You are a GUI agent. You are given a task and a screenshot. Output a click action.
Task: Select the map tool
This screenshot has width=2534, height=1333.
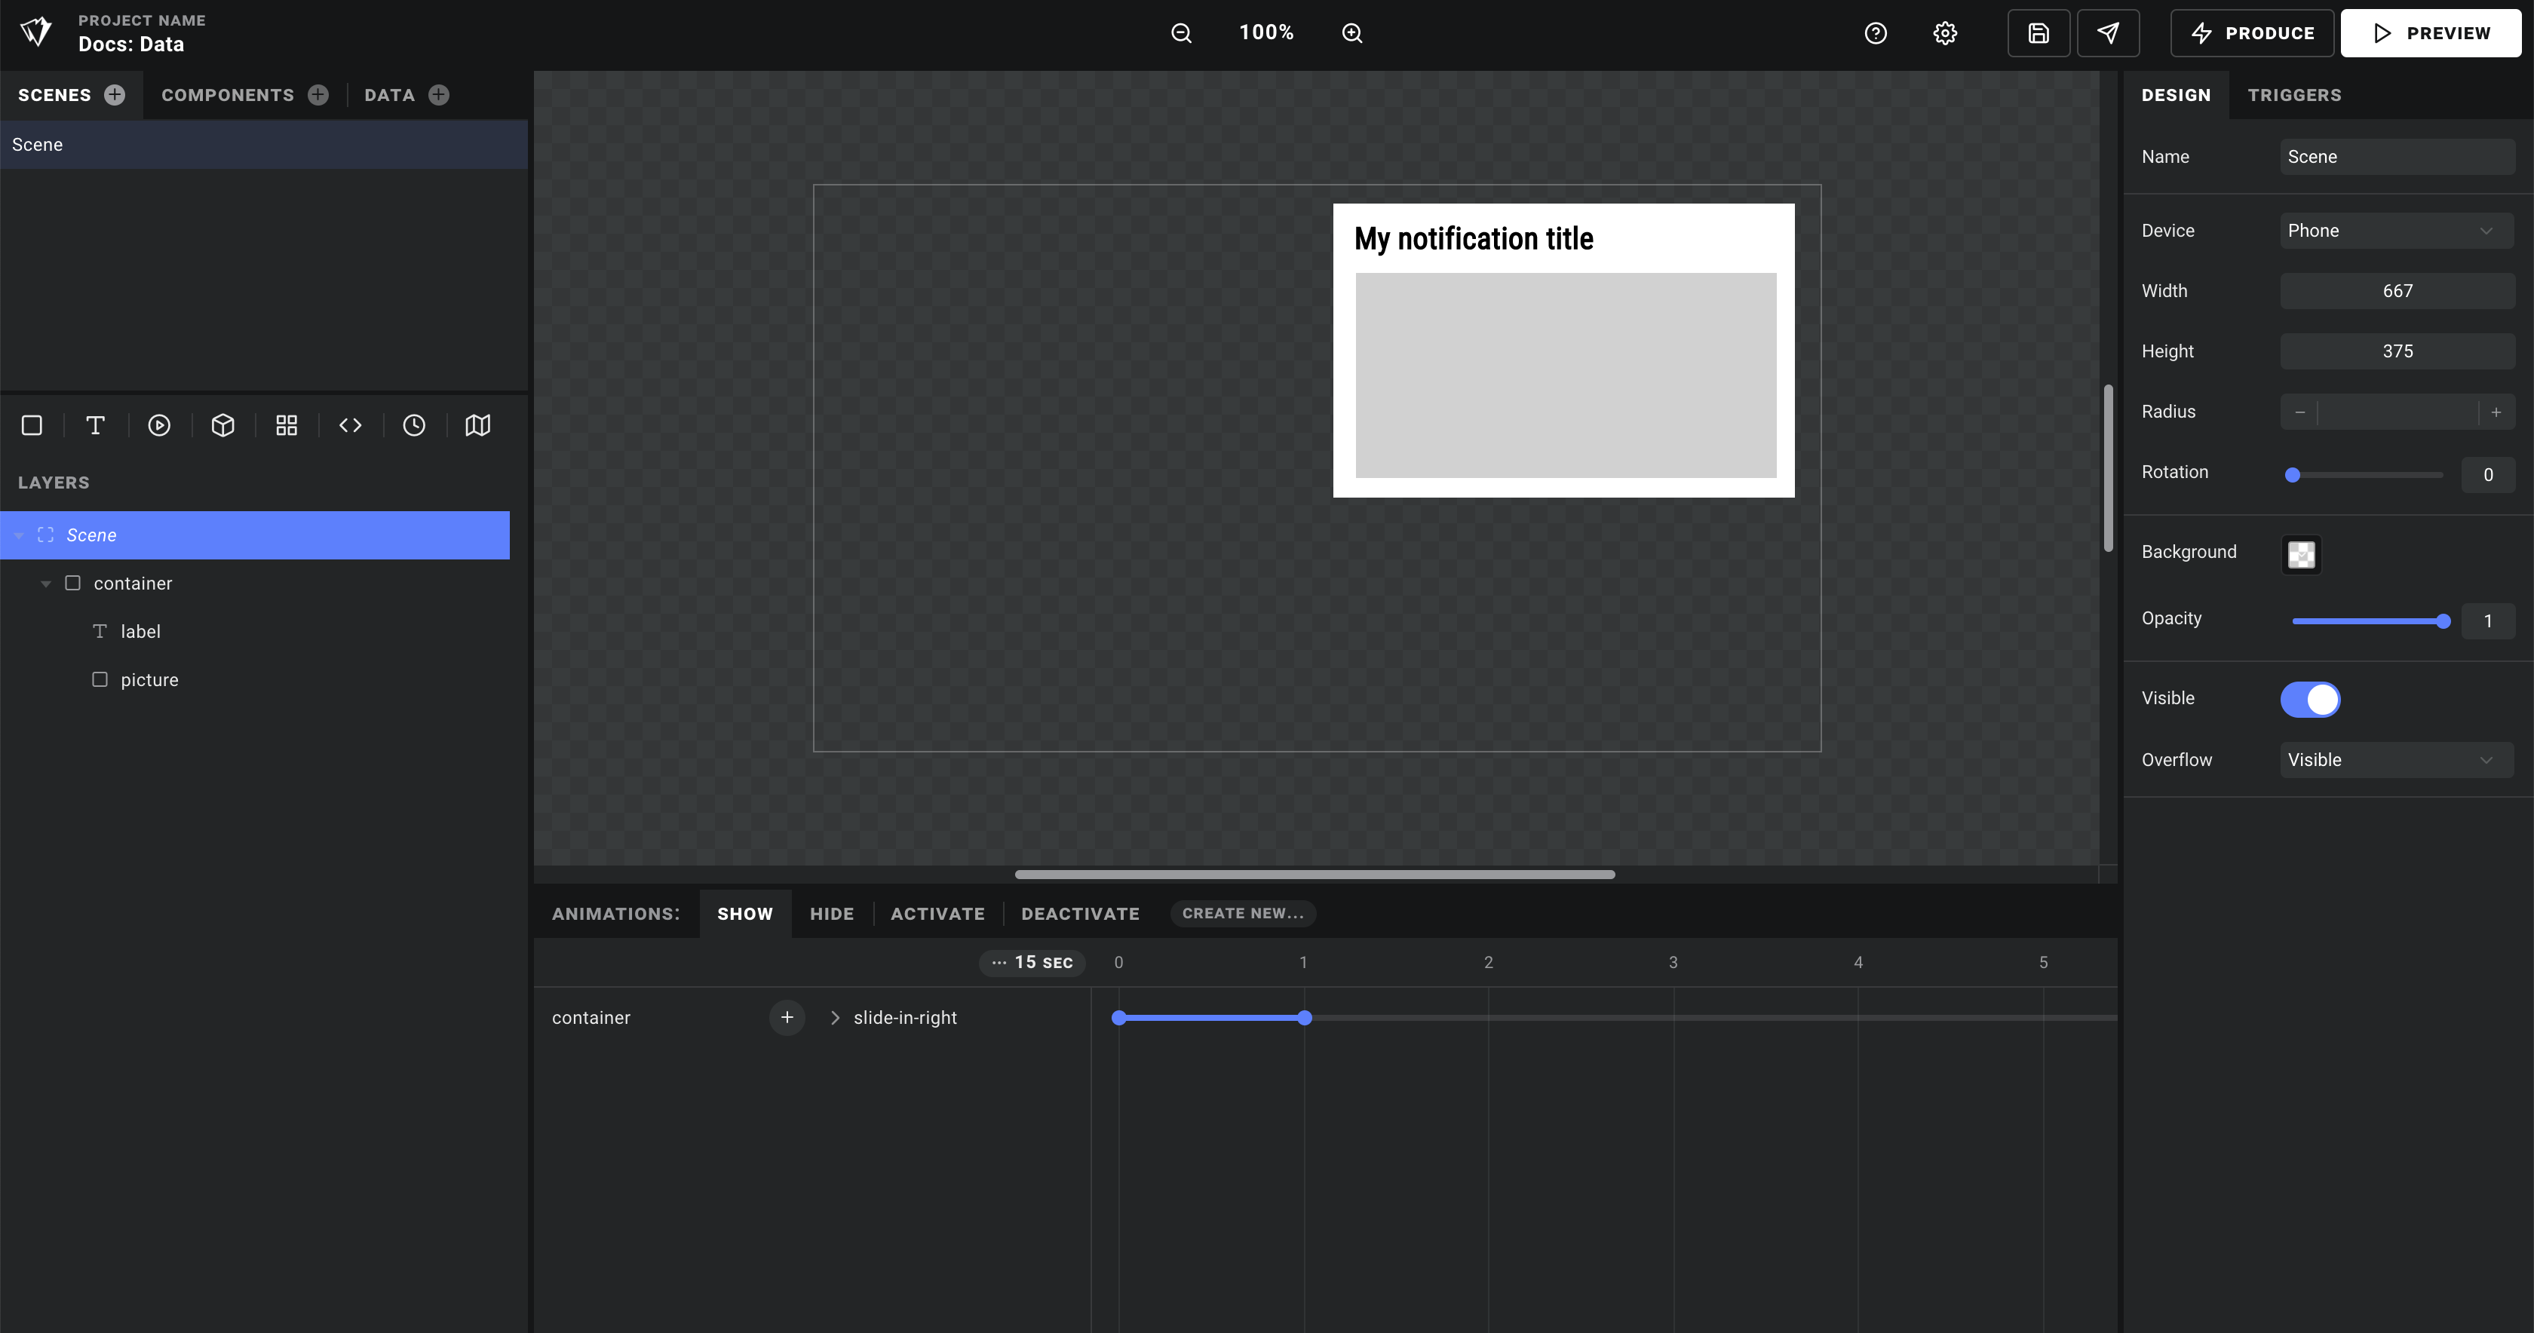478,425
